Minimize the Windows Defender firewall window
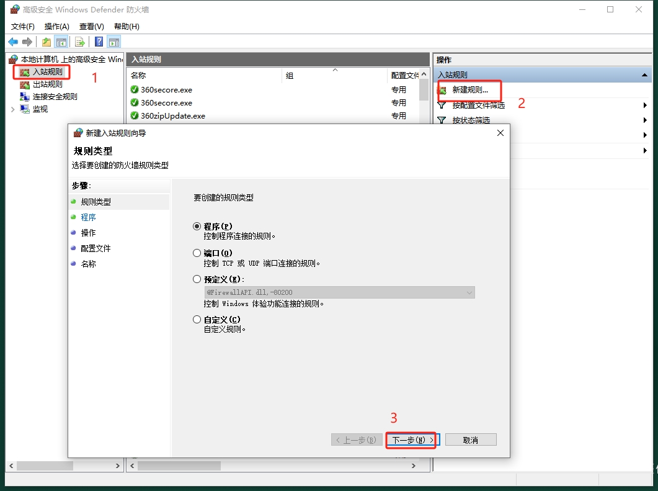658x491 pixels. point(582,9)
